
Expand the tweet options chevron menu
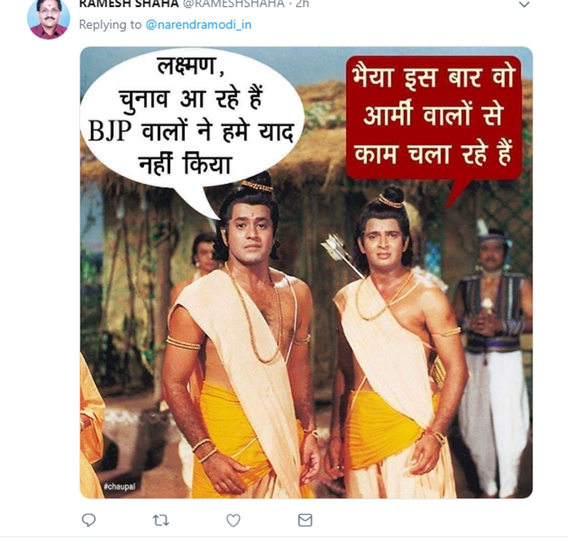(x=525, y=5)
